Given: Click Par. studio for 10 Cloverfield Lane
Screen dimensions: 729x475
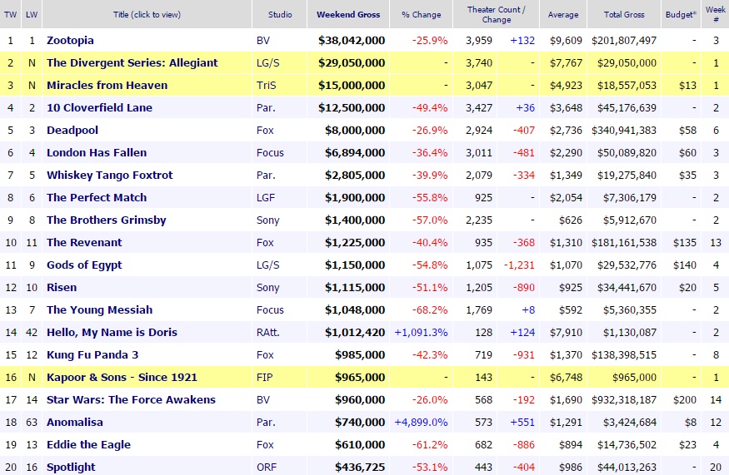Looking at the screenshot, I should click(x=266, y=107).
